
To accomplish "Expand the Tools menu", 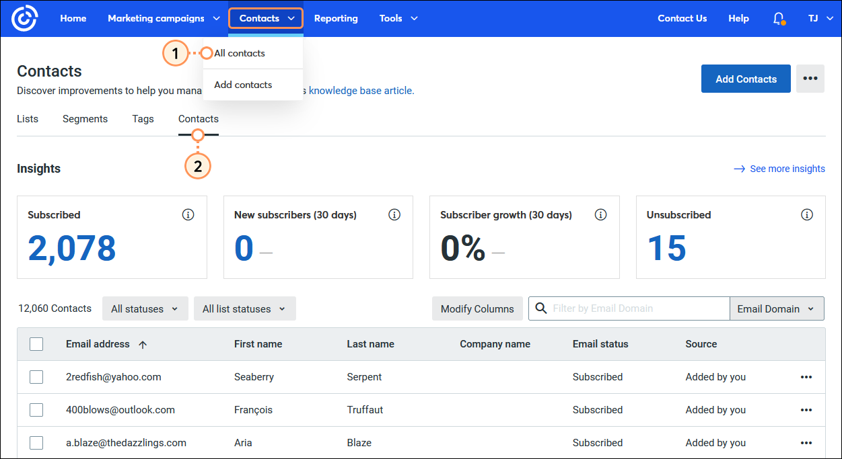I will [398, 19].
